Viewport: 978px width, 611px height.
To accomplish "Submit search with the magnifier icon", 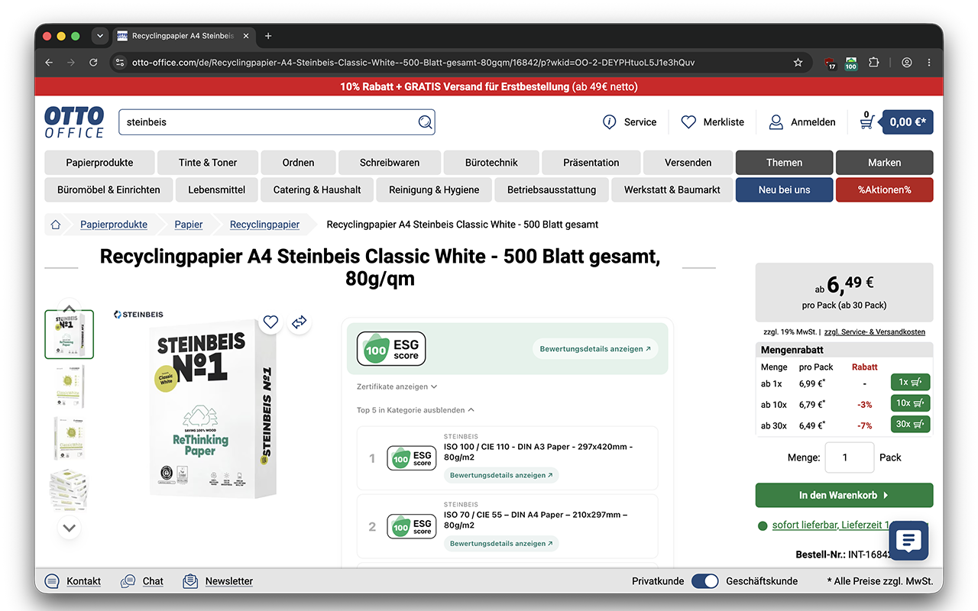I will (x=426, y=122).
